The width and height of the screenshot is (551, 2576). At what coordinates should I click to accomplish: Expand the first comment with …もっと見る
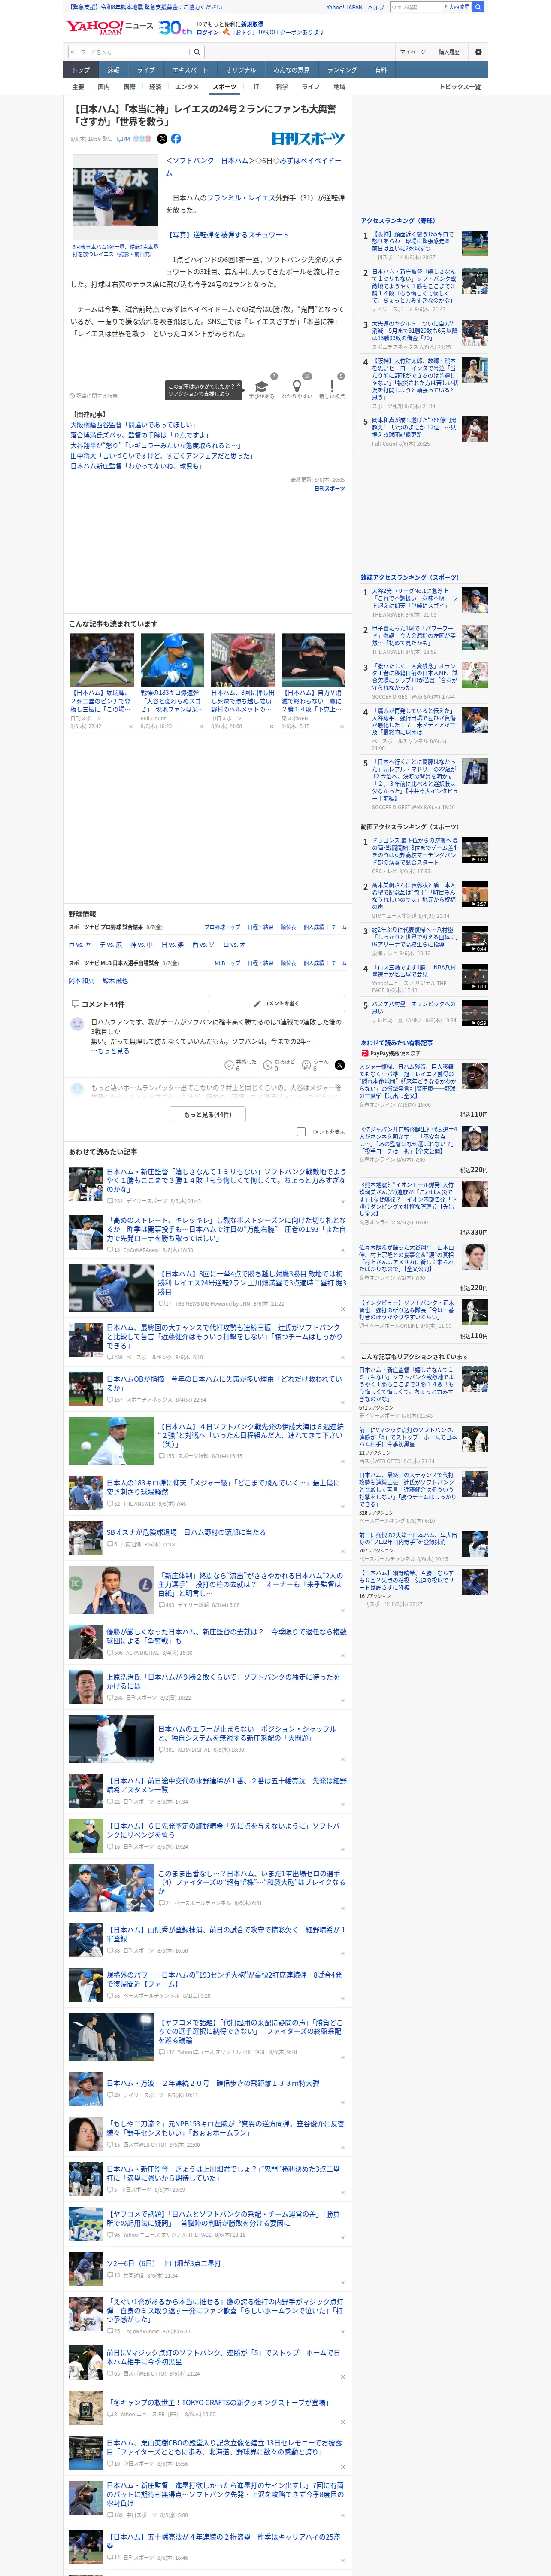tap(111, 1051)
